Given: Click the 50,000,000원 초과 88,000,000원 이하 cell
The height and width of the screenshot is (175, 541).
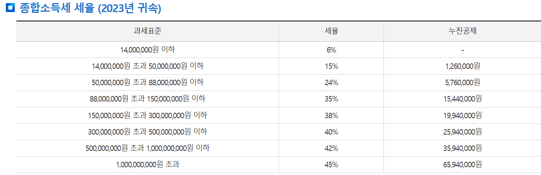Looking at the screenshot, I should coord(147,82).
